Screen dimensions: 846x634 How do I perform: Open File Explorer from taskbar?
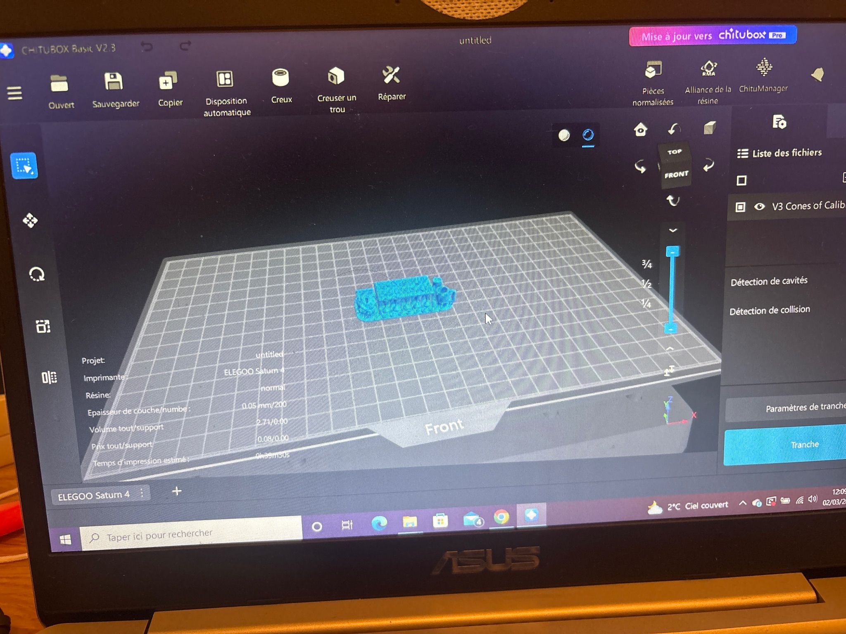(409, 522)
